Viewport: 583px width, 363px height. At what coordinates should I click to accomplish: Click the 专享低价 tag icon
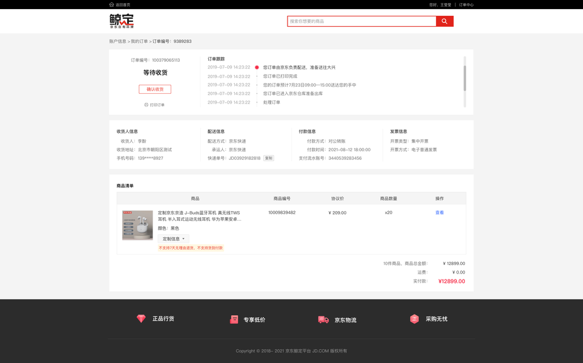pos(234,319)
